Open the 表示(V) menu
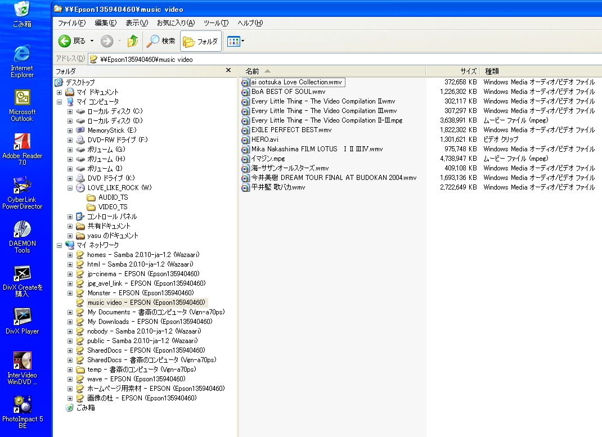This screenshot has height=437, width=602. click(x=137, y=23)
